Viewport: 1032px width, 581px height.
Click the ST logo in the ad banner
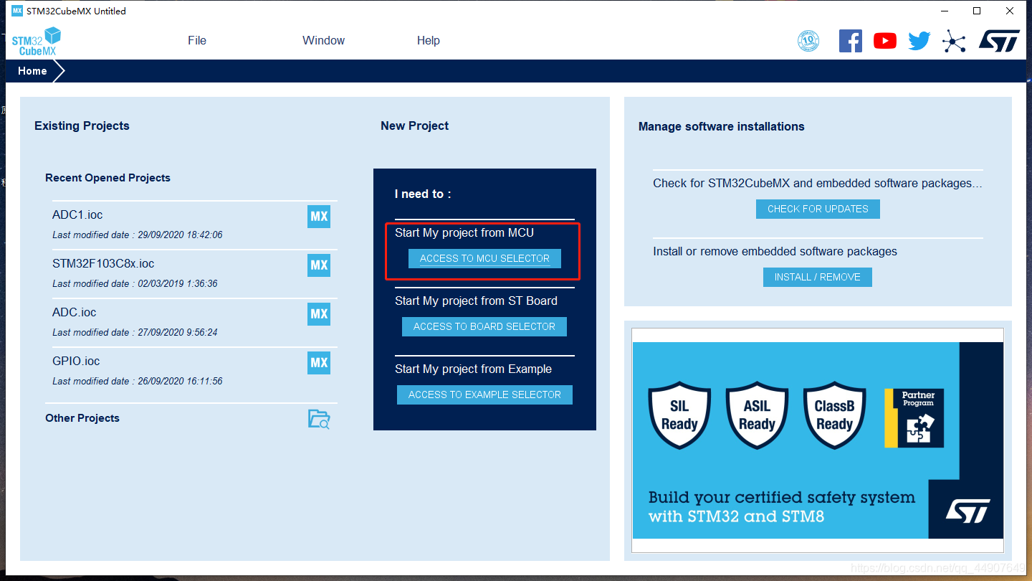tap(967, 511)
